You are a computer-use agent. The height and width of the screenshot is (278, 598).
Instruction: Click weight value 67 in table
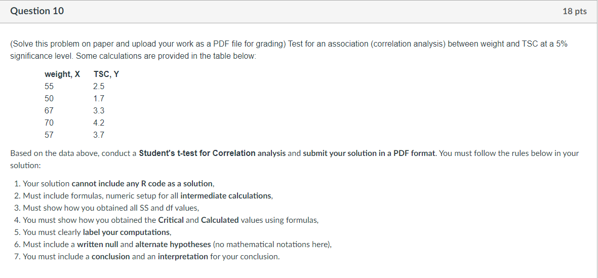tap(49, 111)
